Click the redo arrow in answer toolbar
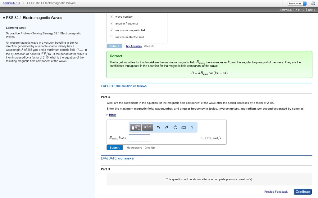Viewport: 318px width, 198px height. coord(166,127)
